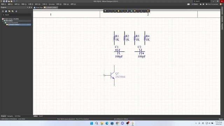Select the blue Sheet Symbol tool
This screenshot has height=126, width=224.
click(132, 11)
